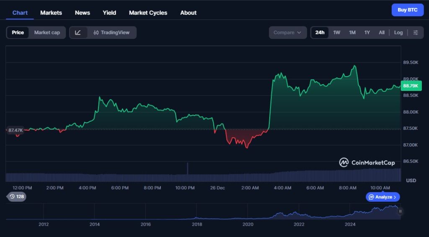Click the Buy BTC button
429x237 pixels.
pyautogui.click(x=407, y=10)
